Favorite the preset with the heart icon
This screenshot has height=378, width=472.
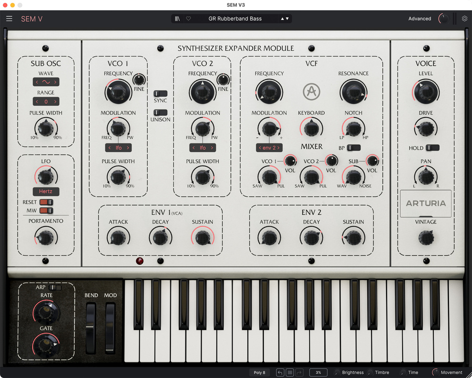tap(188, 19)
